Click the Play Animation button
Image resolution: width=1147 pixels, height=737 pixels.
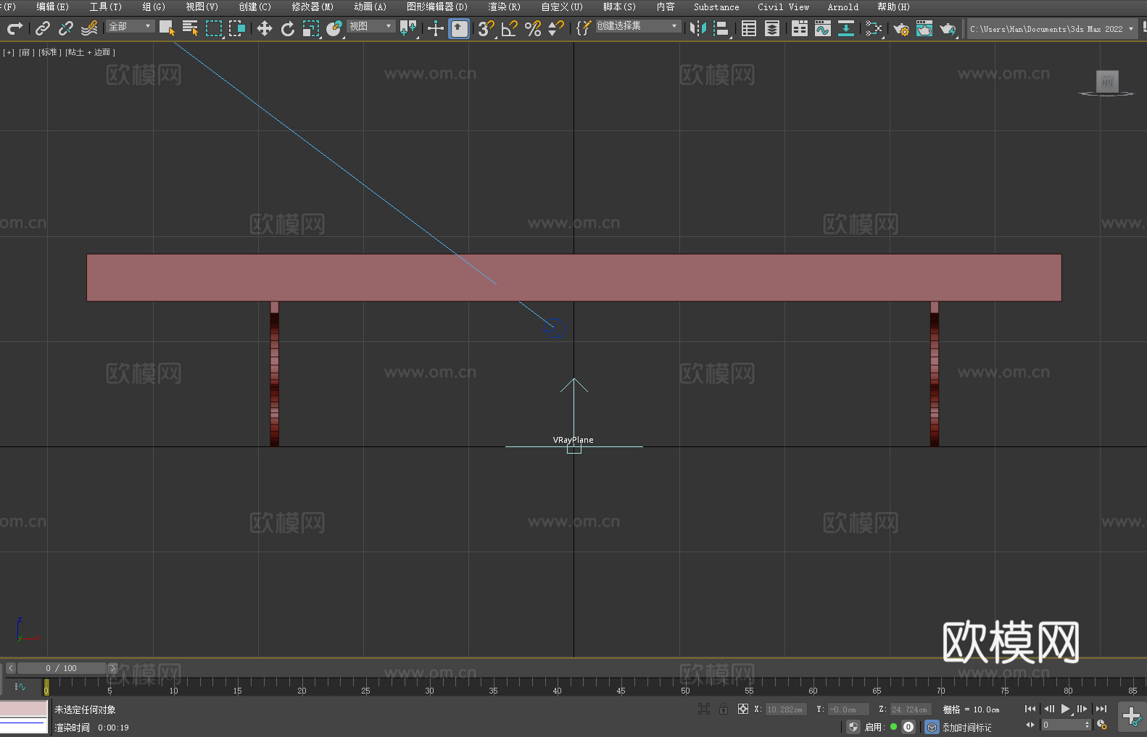coord(1066,709)
